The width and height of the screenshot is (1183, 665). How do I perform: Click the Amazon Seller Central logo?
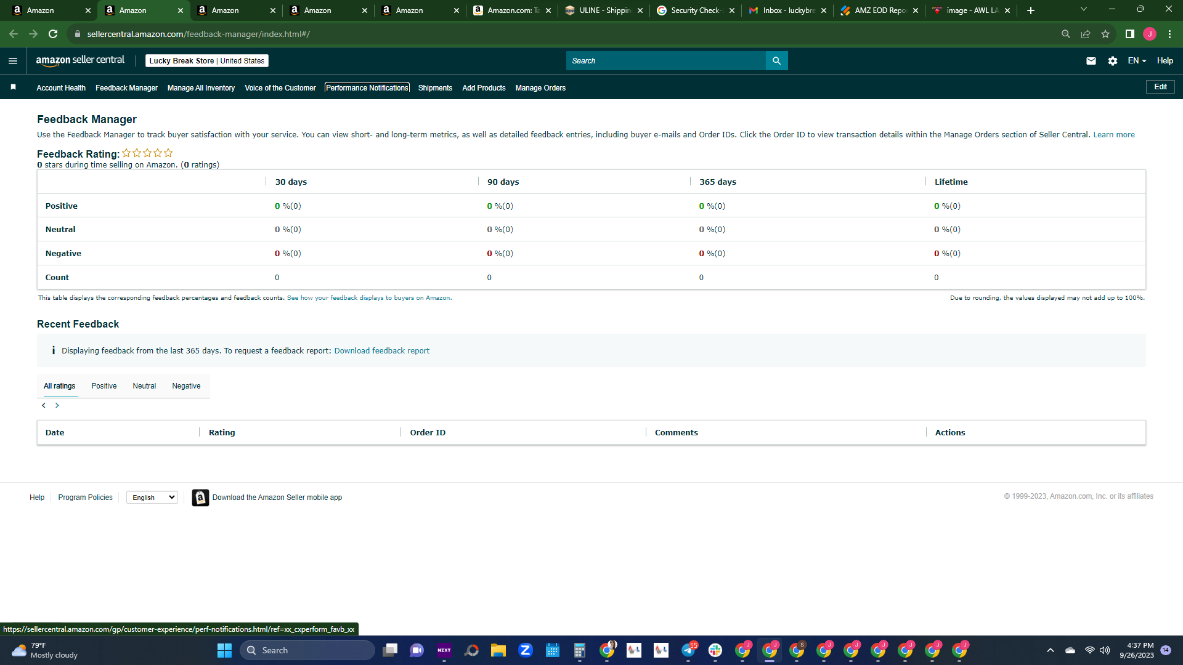80,60
